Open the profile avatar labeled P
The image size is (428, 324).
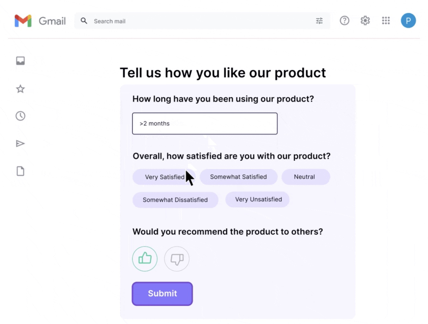[408, 21]
